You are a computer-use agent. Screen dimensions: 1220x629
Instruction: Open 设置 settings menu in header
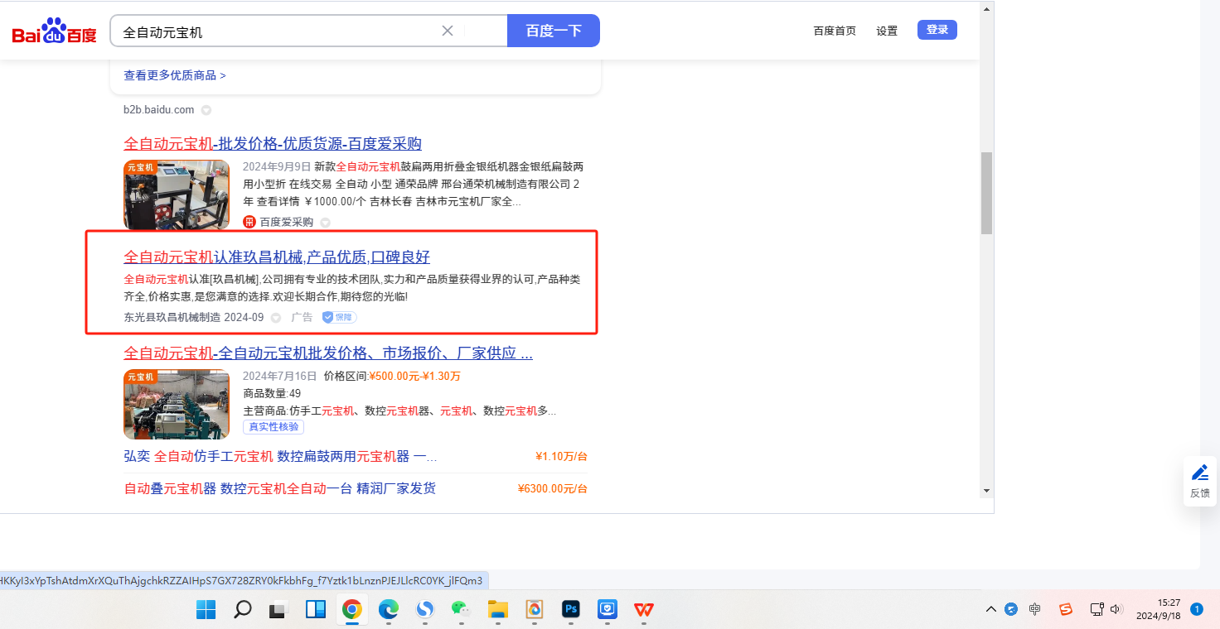click(x=887, y=31)
